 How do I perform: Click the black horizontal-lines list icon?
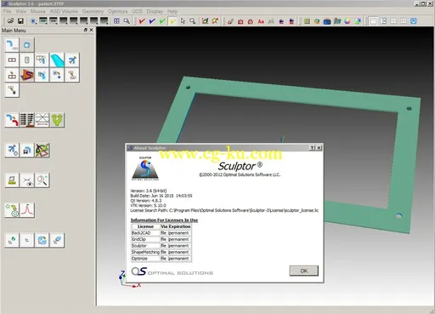27,120
